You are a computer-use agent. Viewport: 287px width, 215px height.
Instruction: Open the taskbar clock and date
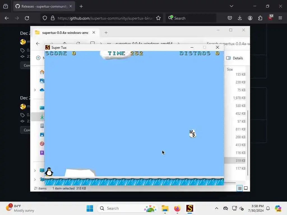point(256,208)
